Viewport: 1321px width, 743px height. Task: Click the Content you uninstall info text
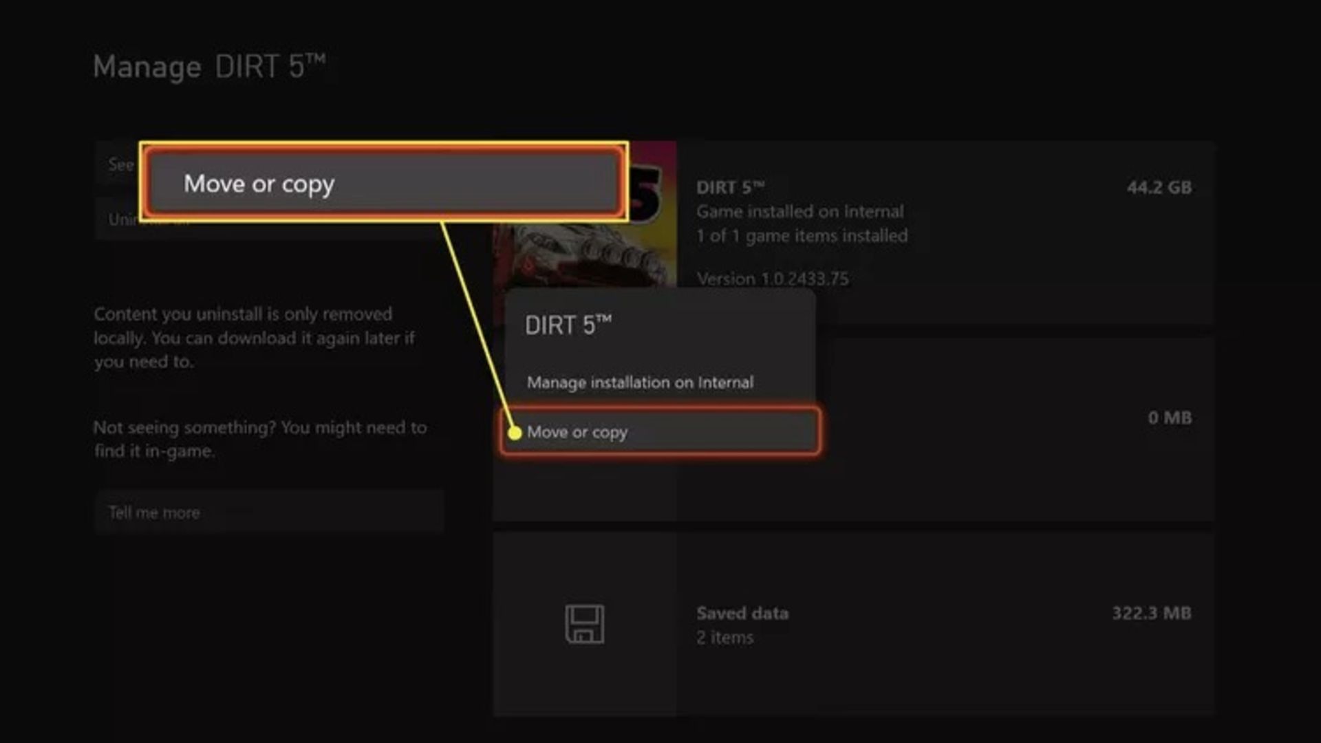click(254, 338)
